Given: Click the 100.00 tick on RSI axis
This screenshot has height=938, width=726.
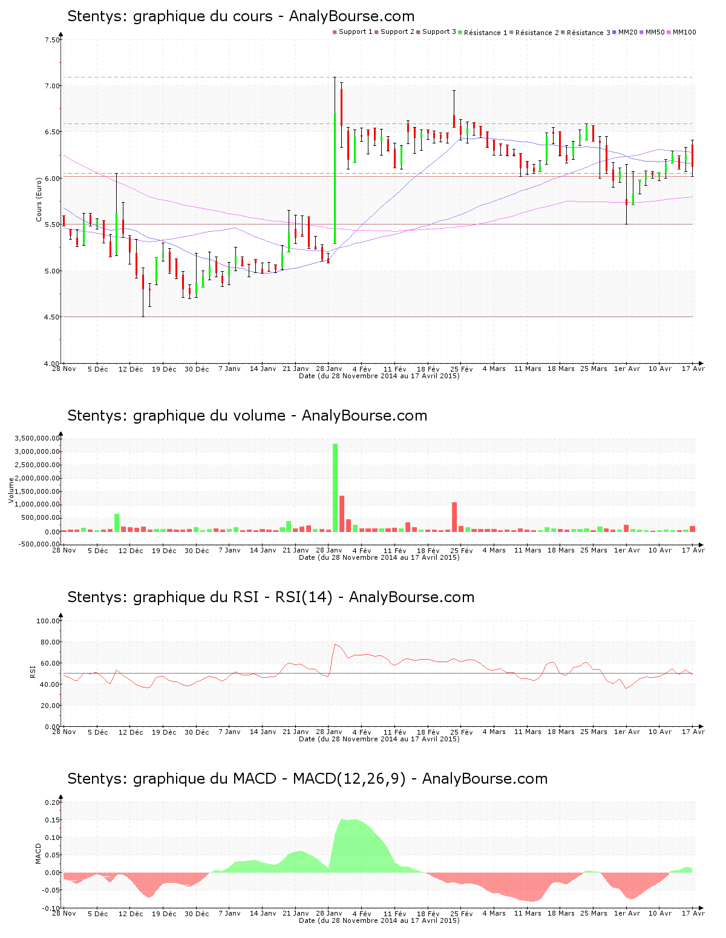Looking at the screenshot, I should (48, 621).
